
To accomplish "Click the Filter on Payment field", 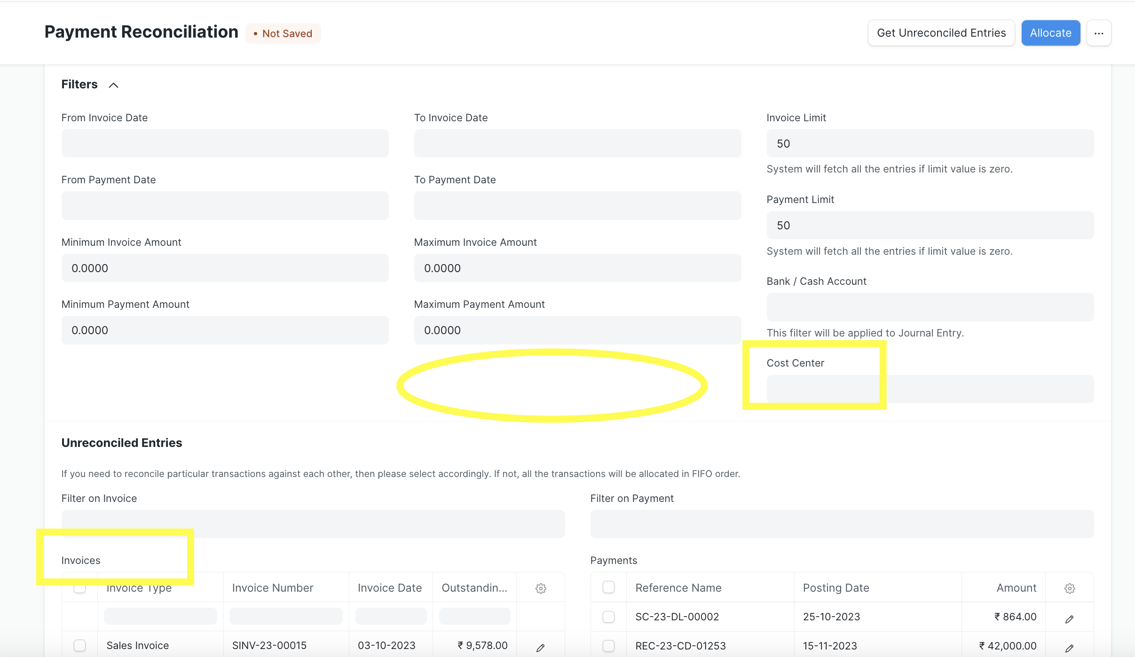I will click(841, 524).
